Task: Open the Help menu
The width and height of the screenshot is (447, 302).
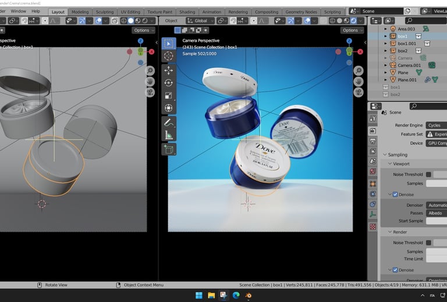Action: 36,12
